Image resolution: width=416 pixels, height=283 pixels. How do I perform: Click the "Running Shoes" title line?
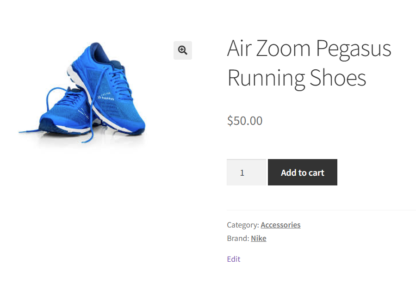[x=297, y=78]
